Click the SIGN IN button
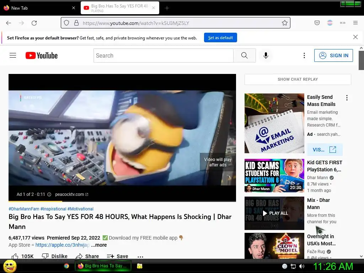The height and width of the screenshot is (273, 364). point(333,55)
